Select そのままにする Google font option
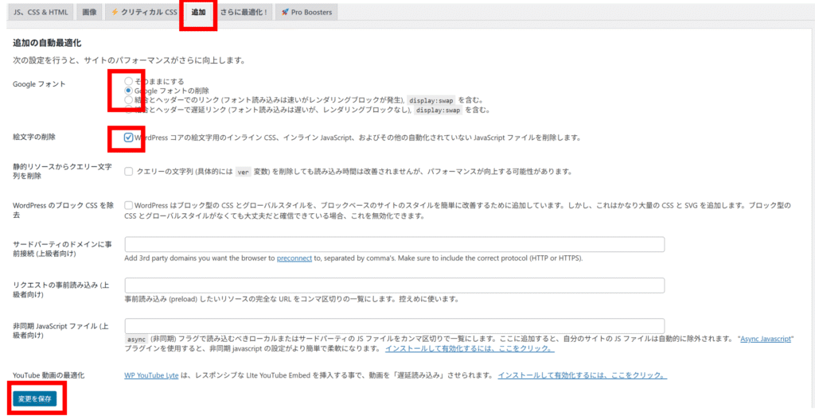The width and height of the screenshot is (815, 419). point(128,82)
